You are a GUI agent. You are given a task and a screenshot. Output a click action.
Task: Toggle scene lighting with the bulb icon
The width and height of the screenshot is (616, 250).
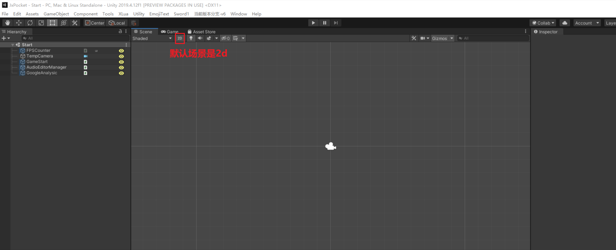click(191, 38)
